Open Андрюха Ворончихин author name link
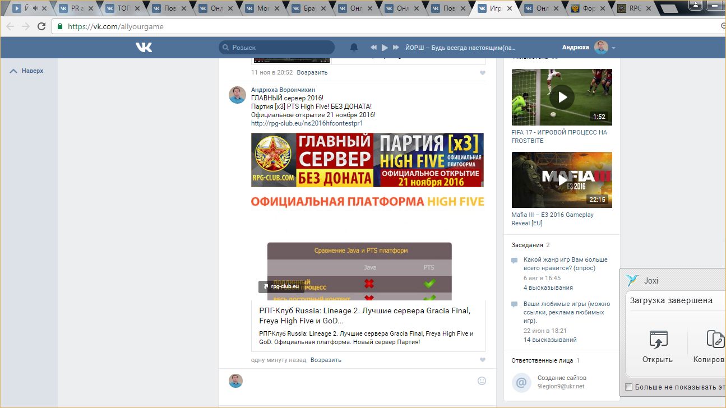 pos(283,90)
